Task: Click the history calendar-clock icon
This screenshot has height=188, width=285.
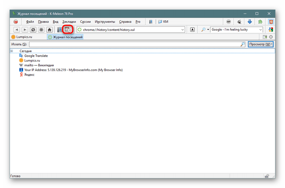Action: click(68, 30)
